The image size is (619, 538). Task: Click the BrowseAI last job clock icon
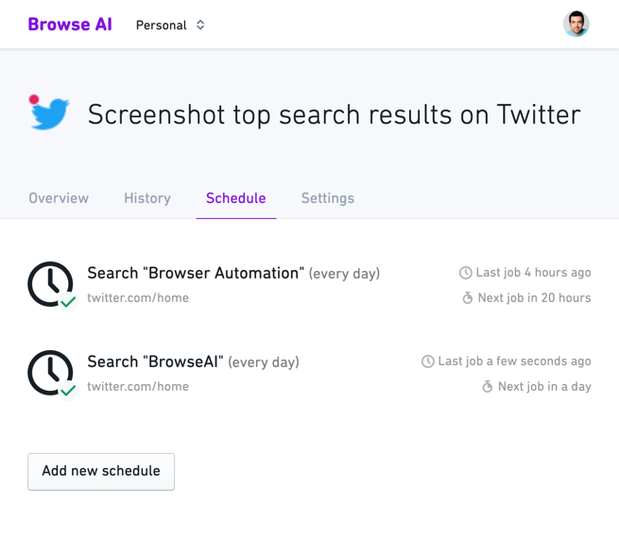point(428,361)
